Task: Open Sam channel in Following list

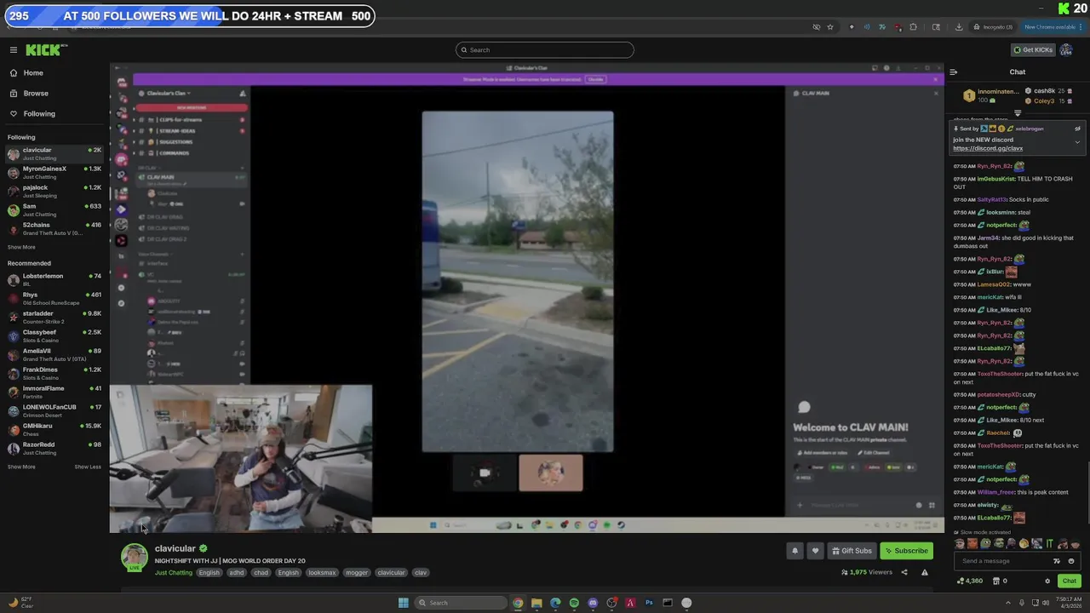Action: click(x=54, y=210)
